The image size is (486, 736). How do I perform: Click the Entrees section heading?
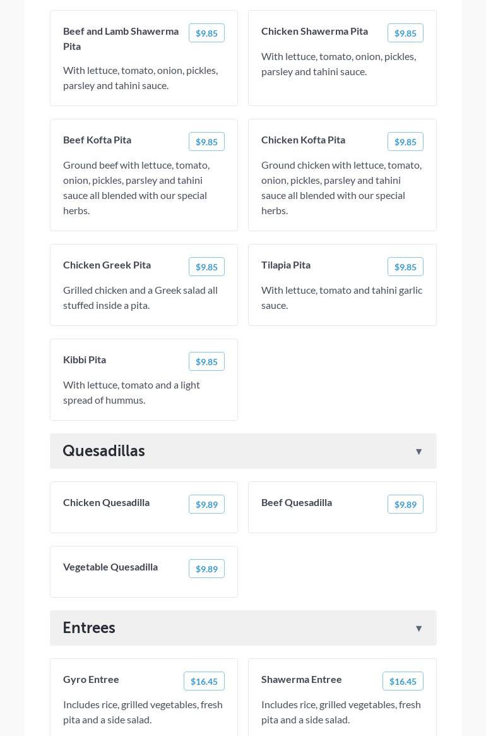click(89, 628)
